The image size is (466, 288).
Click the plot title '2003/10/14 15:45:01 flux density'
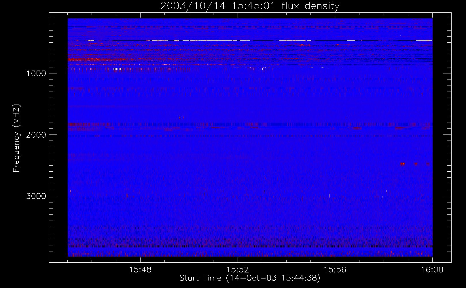250,6
